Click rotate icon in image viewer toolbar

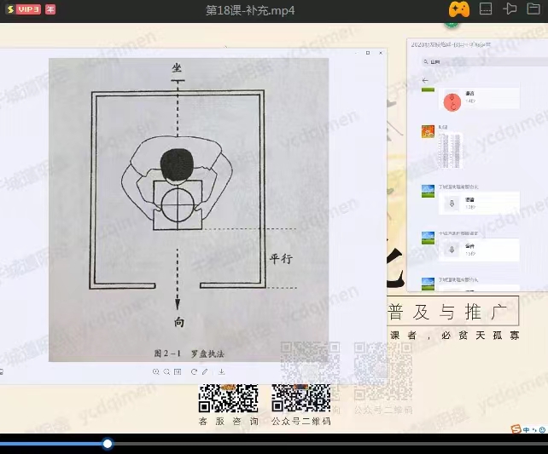(194, 371)
